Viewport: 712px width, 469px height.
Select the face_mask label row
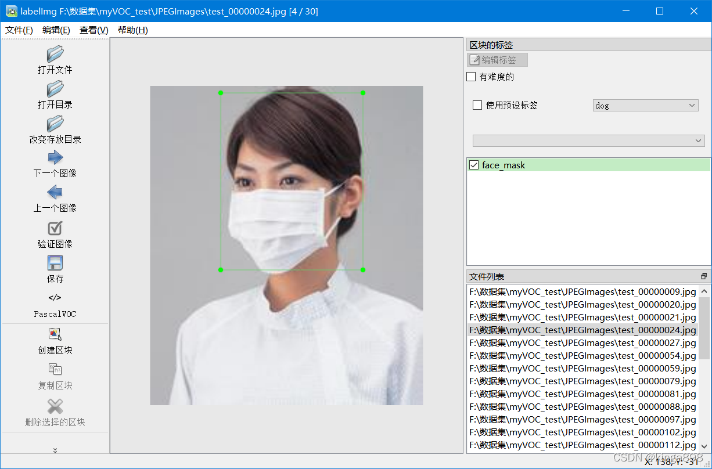coord(588,165)
